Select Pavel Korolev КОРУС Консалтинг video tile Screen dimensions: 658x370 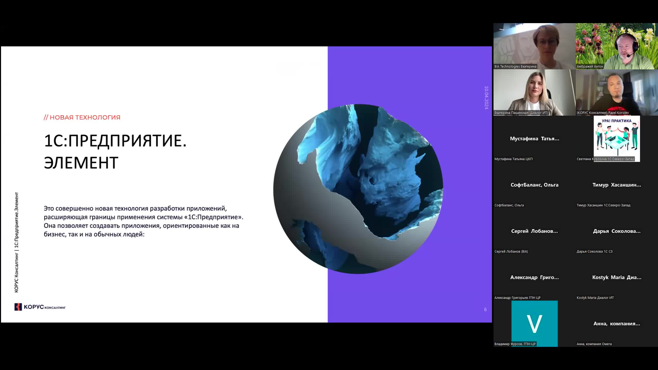coord(617,92)
